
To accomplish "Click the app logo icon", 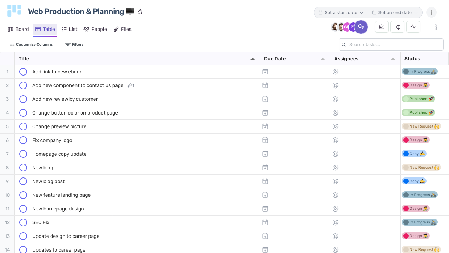I will [14, 11].
